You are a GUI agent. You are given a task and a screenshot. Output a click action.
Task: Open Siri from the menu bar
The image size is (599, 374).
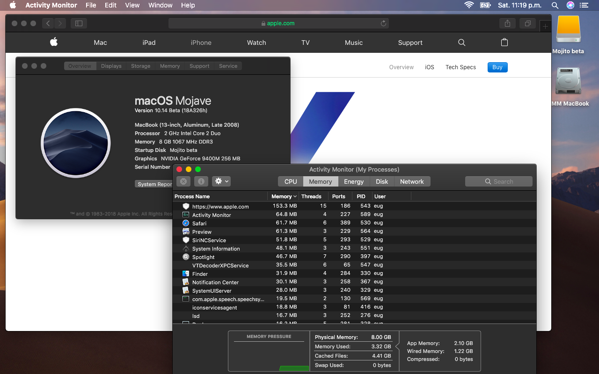[x=570, y=5]
